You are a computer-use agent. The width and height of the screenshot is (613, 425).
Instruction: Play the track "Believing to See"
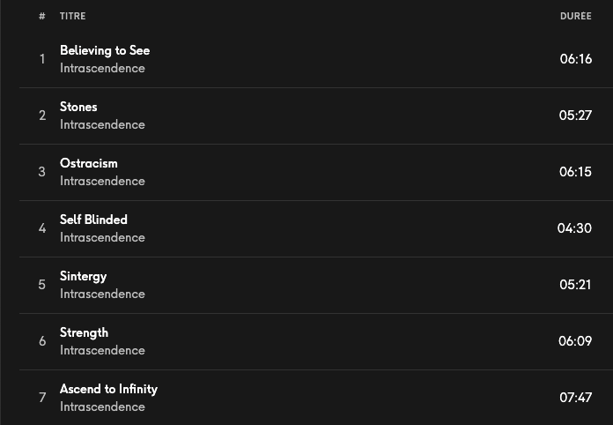105,50
